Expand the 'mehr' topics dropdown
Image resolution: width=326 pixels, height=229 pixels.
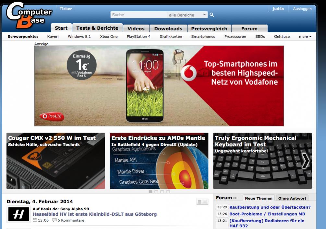pos(305,37)
